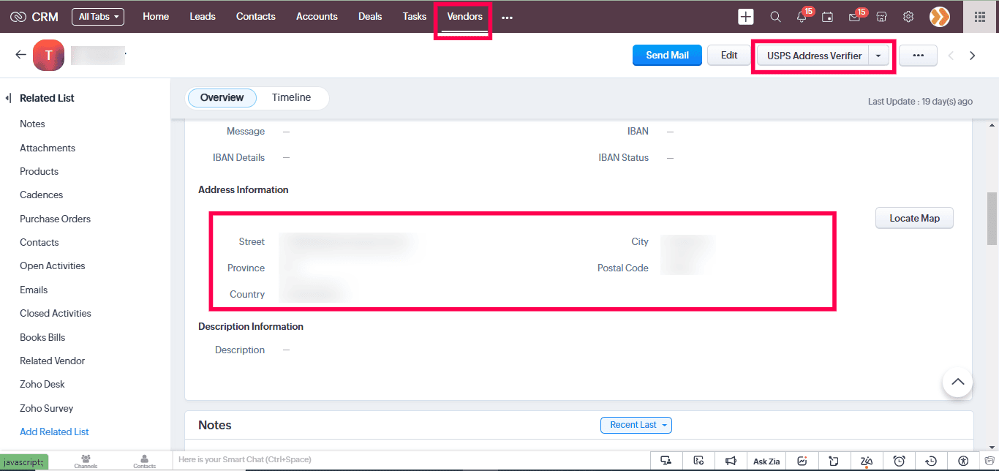This screenshot has width=999, height=471.
Task: Click the USPS Address Verifier button
Action: [x=814, y=56]
